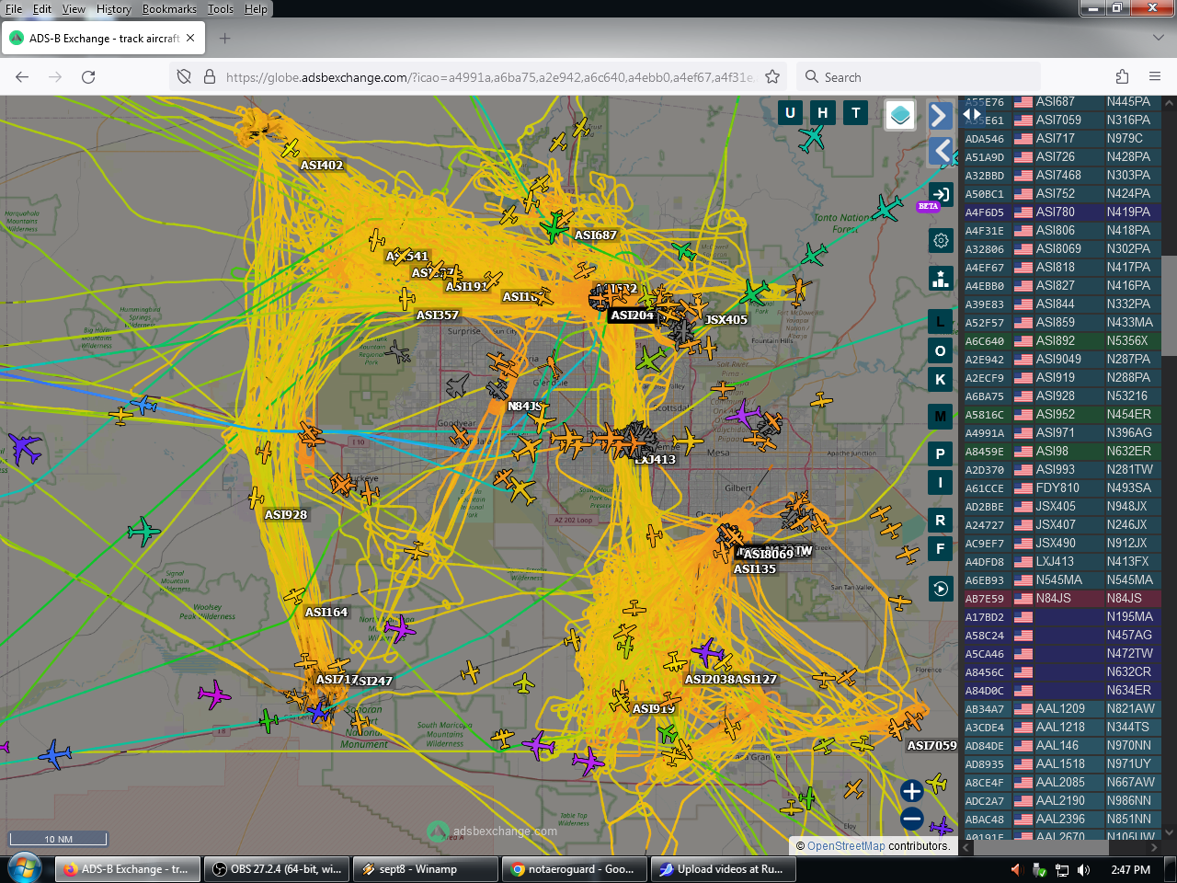Open the Edit menu

tap(42, 9)
